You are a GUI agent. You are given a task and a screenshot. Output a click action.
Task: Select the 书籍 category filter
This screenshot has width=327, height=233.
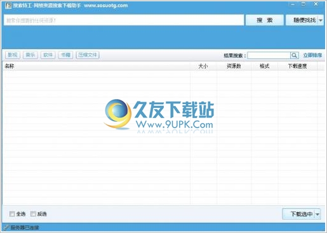(x=65, y=55)
